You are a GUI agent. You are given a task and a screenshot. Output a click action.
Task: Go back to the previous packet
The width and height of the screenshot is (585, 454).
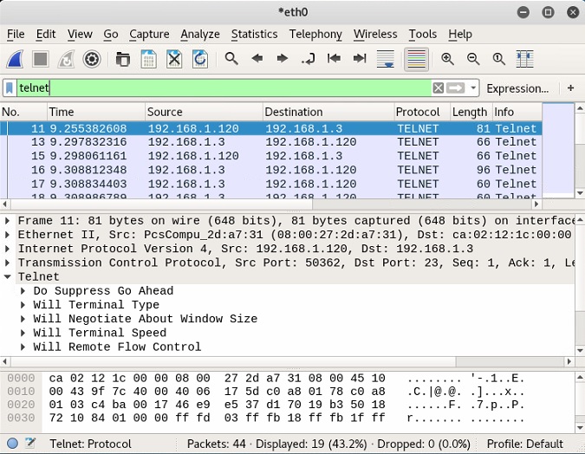[257, 59]
